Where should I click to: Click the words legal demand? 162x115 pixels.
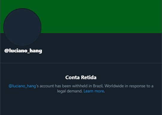pos(70,91)
